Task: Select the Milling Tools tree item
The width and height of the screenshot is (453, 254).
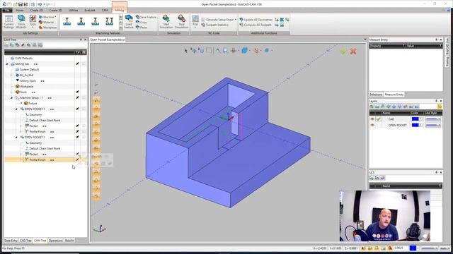Action: 28,81
